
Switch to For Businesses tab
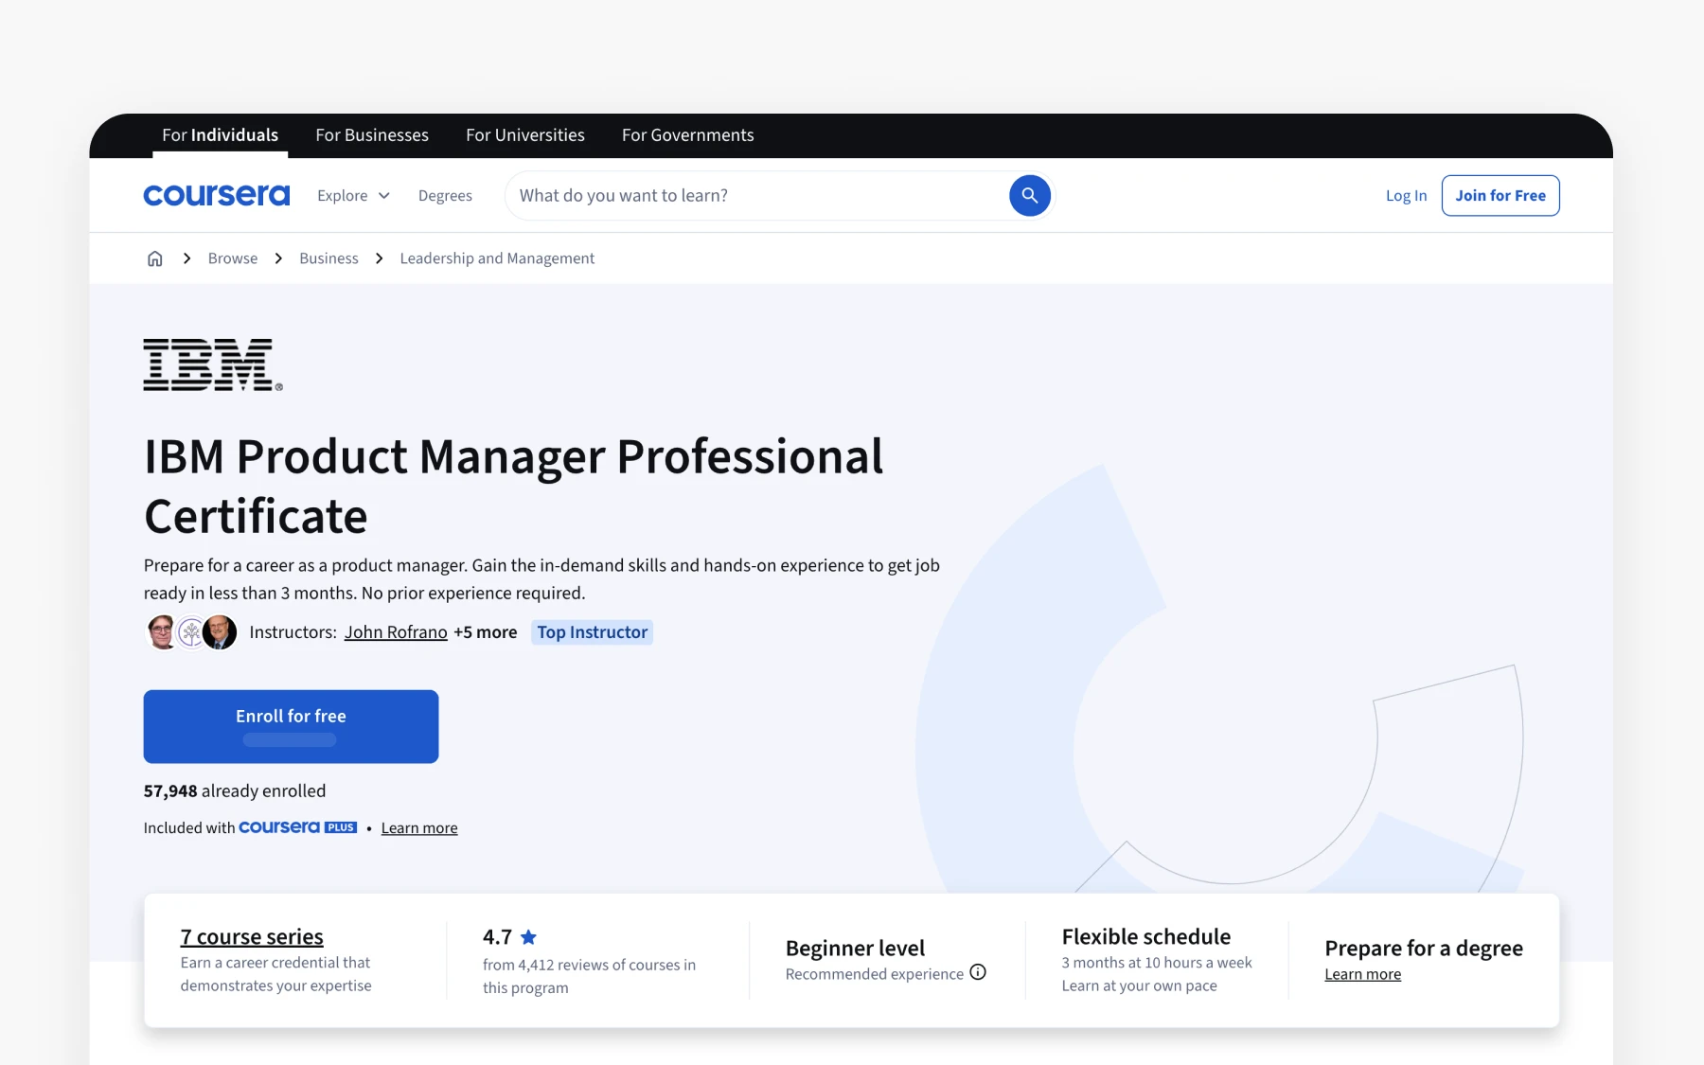372,134
